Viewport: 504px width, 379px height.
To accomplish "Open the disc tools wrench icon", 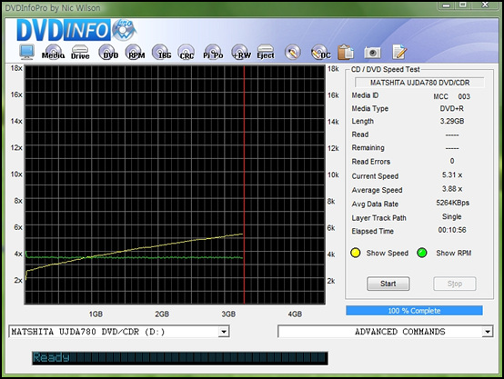I will pyautogui.click(x=293, y=53).
